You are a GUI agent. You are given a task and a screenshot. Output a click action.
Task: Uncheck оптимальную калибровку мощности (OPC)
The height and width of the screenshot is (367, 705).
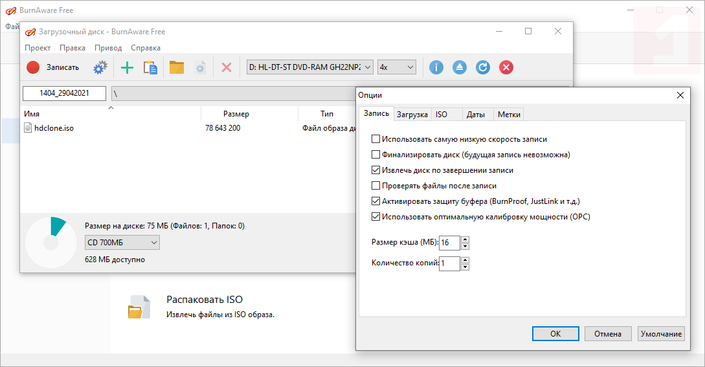click(x=376, y=217)
